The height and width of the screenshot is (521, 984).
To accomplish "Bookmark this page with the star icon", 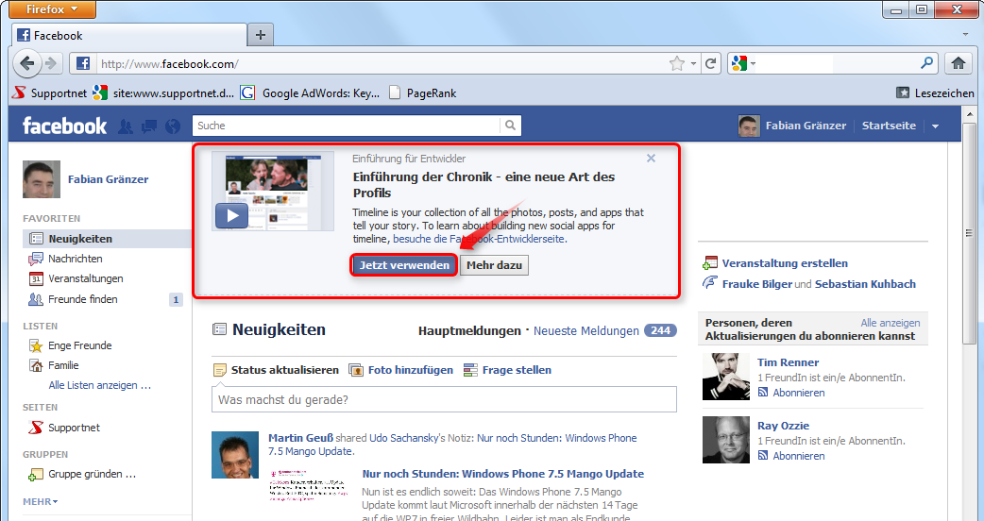I will 676,63.
